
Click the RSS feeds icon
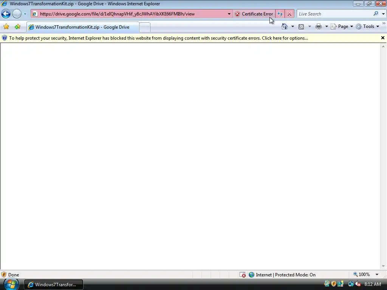(x=301, y=26)
